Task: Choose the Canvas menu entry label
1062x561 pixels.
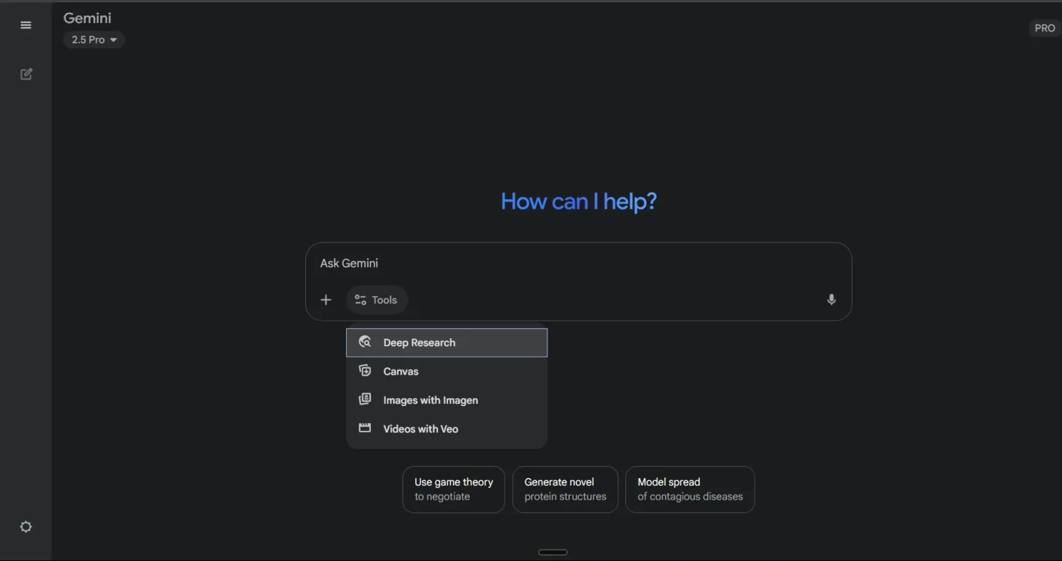Action: 401,371
